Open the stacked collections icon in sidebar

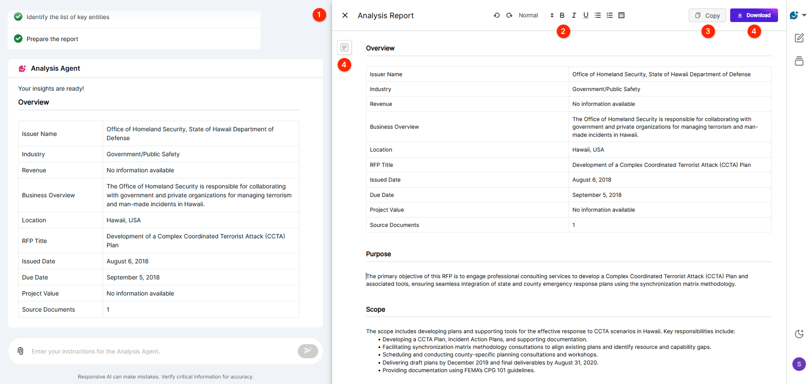[x=799, y=61]
